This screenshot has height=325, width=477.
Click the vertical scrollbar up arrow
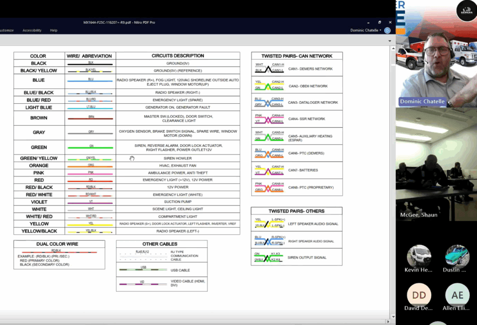coord(393,48)
